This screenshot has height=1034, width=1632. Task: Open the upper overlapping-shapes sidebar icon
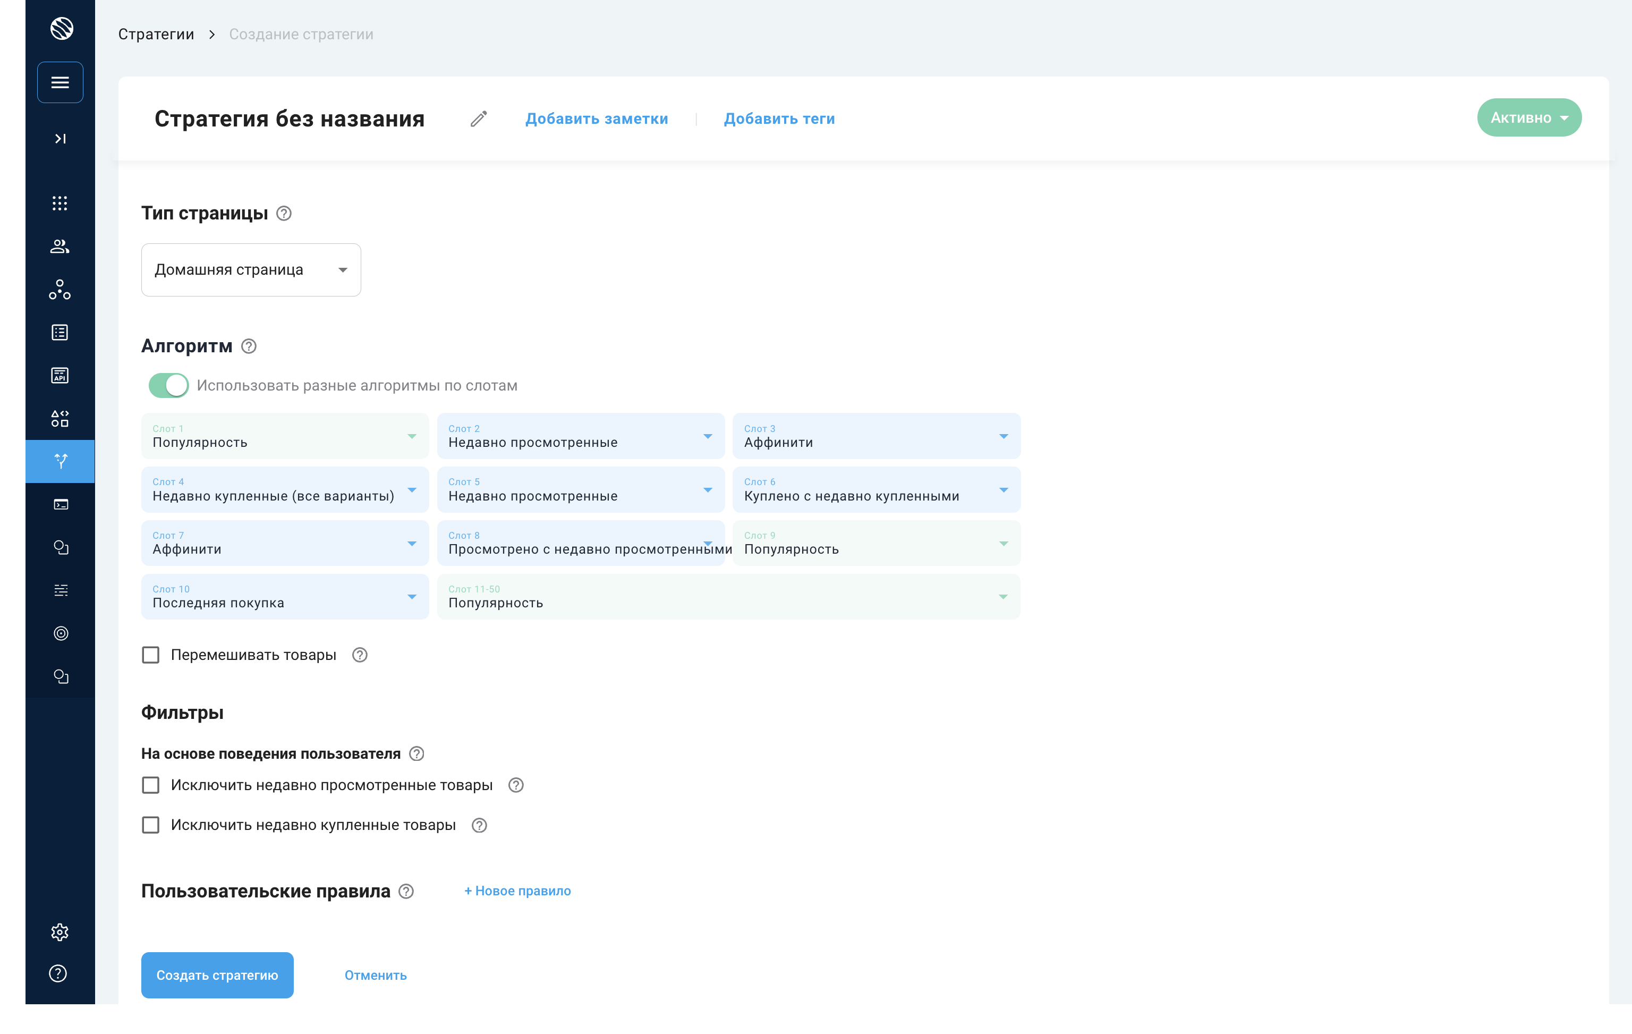61,547
